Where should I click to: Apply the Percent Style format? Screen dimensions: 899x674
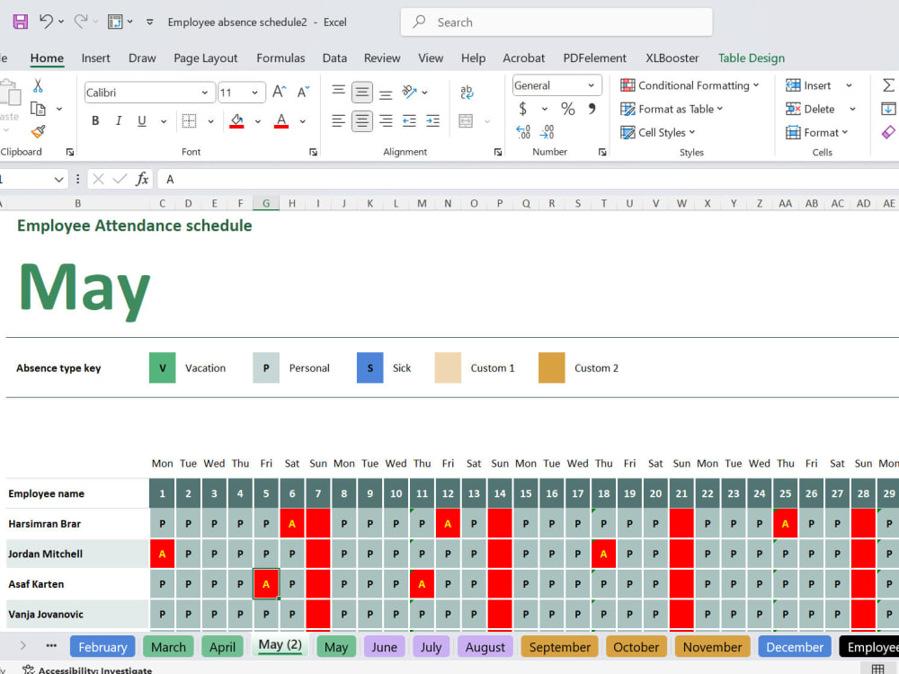pos(567,109)
